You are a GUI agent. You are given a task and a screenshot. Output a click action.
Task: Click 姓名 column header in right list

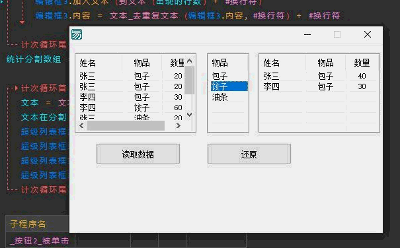(272, 63)
